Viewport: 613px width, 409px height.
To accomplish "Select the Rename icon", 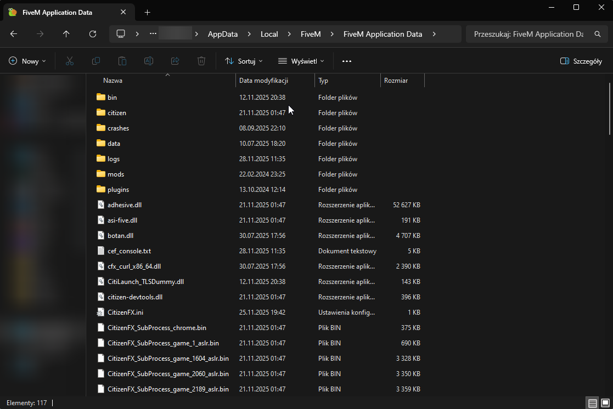I will 148,61.
